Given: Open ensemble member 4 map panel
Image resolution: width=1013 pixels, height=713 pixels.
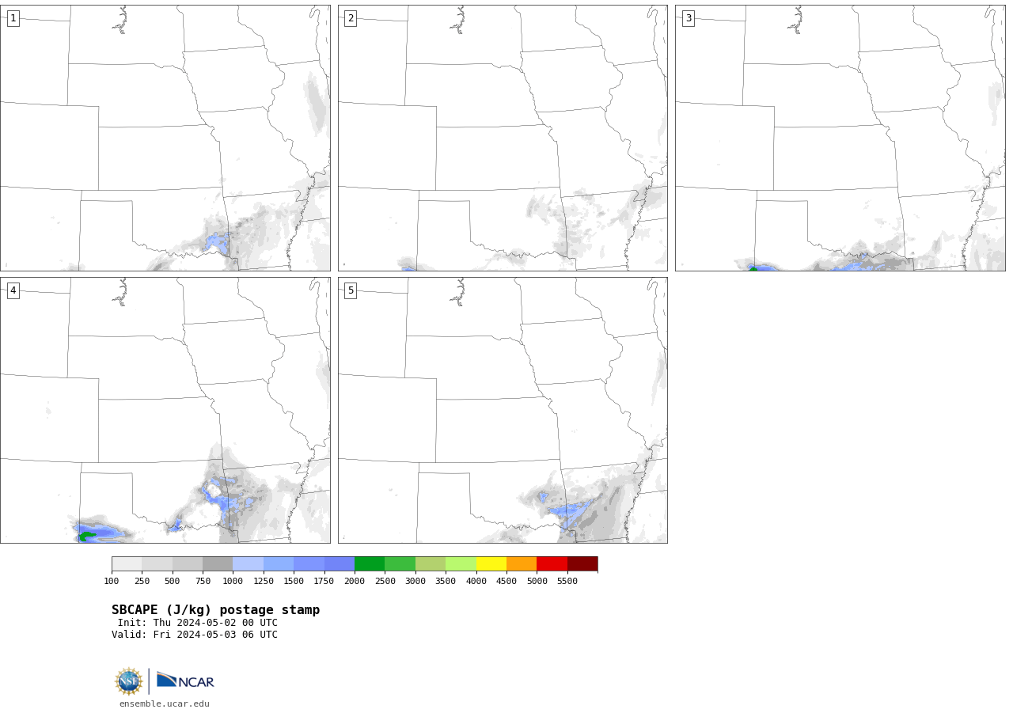Looking at the screenshot, I should tap(165, 410).
